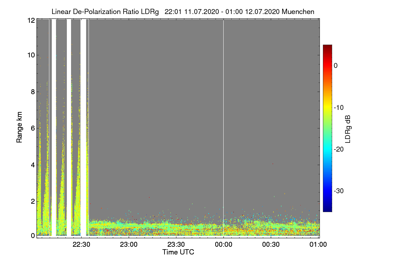
Task: Click the 'LDRg dB' colorbar label
Action: (348, 129)
